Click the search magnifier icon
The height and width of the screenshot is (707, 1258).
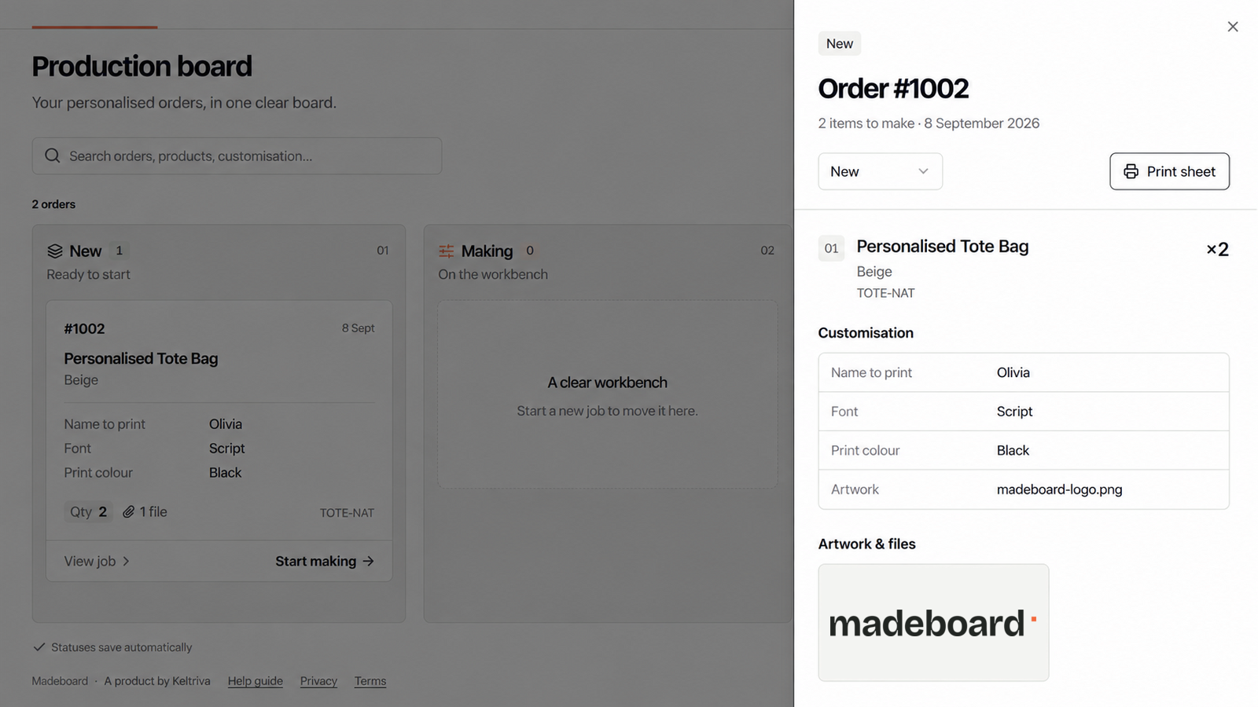[x=53, y=156]
